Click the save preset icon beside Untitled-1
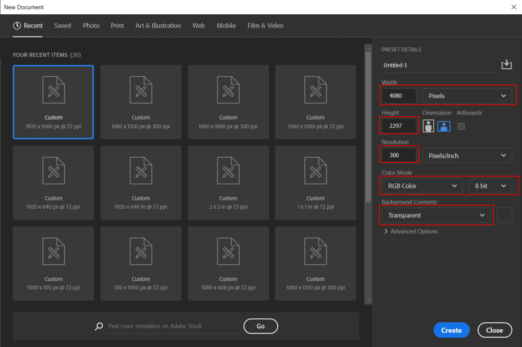Viewport: 522px width, 347px height. click(506, 65)
